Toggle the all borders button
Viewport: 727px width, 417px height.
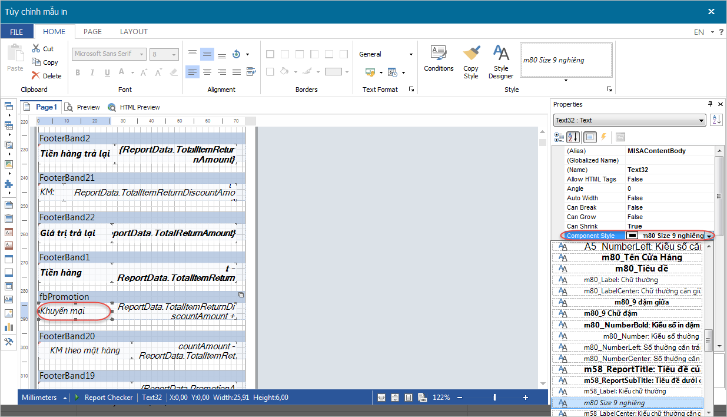click(x=270, y=54)
